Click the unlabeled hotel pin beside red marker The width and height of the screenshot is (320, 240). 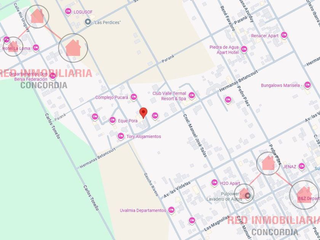(155, 116)
